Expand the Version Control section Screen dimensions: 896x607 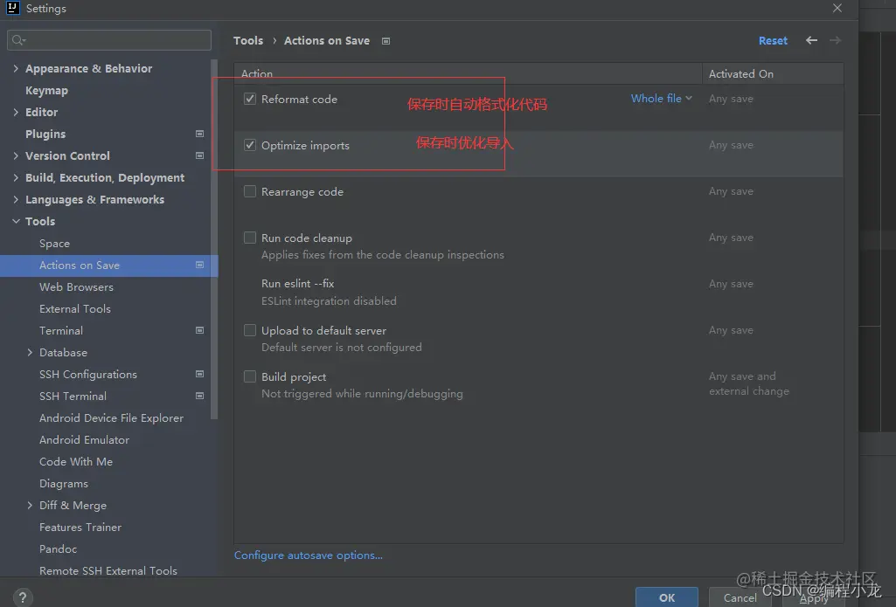pyautogui.click(x=16, y=155)
